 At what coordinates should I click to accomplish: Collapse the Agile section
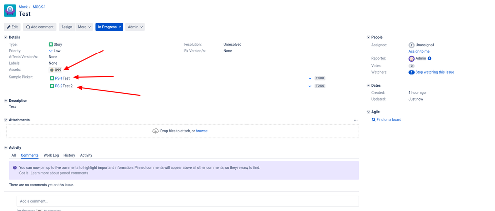[368, 112]
